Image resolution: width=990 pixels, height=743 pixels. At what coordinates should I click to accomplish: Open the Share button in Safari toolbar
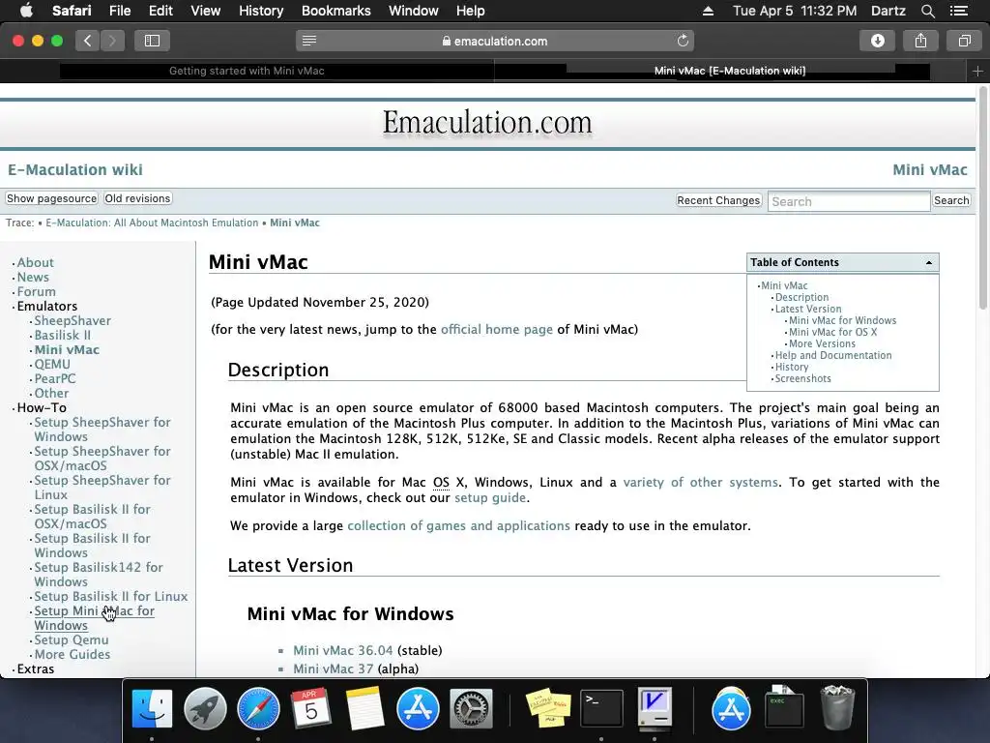point(920,41)
